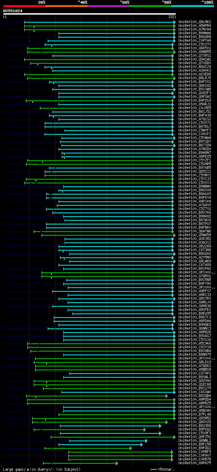Screen dimensions: 217x472
Task: Click arrowhead ending the UniRef100_B9FQG1 alignment bar
Action: [x=131, y=448]
